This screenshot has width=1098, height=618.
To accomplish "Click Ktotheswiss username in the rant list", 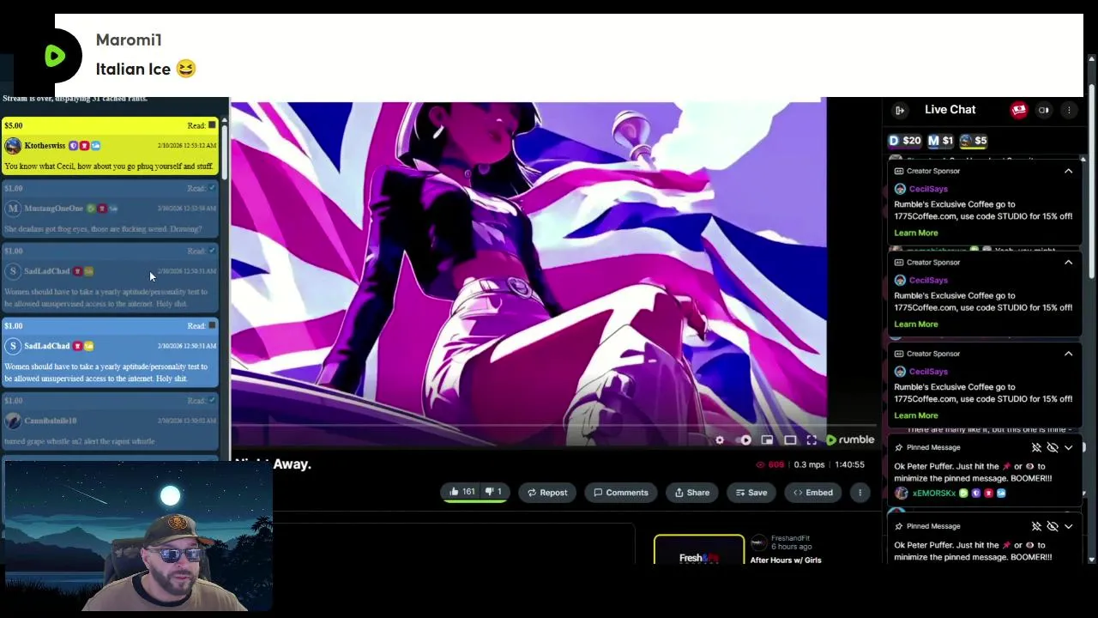I will tap(45, 146).
